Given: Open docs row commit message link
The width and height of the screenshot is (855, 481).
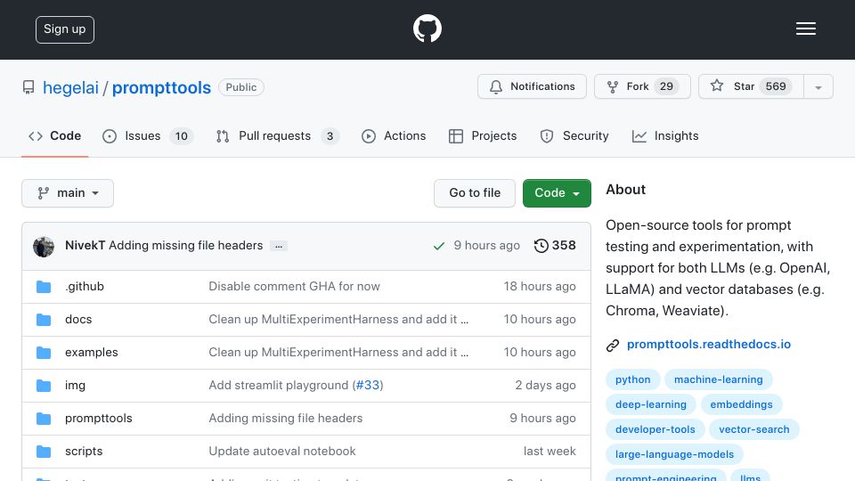Looking at the screenshot, I should [338, 319].
